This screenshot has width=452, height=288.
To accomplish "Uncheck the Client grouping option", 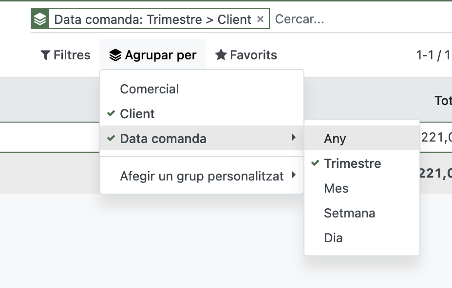I will point(137,114).
